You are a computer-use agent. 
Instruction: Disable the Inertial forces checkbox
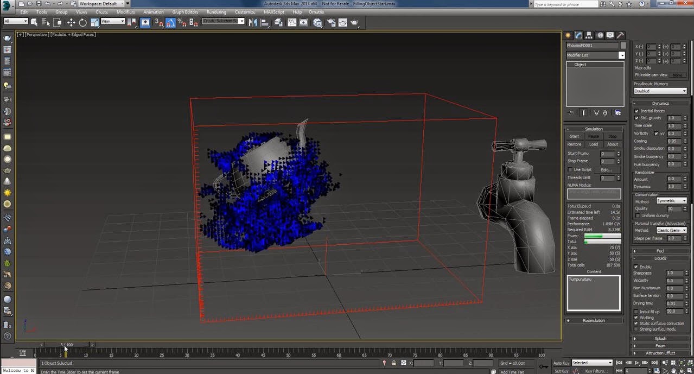coord(636,111)
